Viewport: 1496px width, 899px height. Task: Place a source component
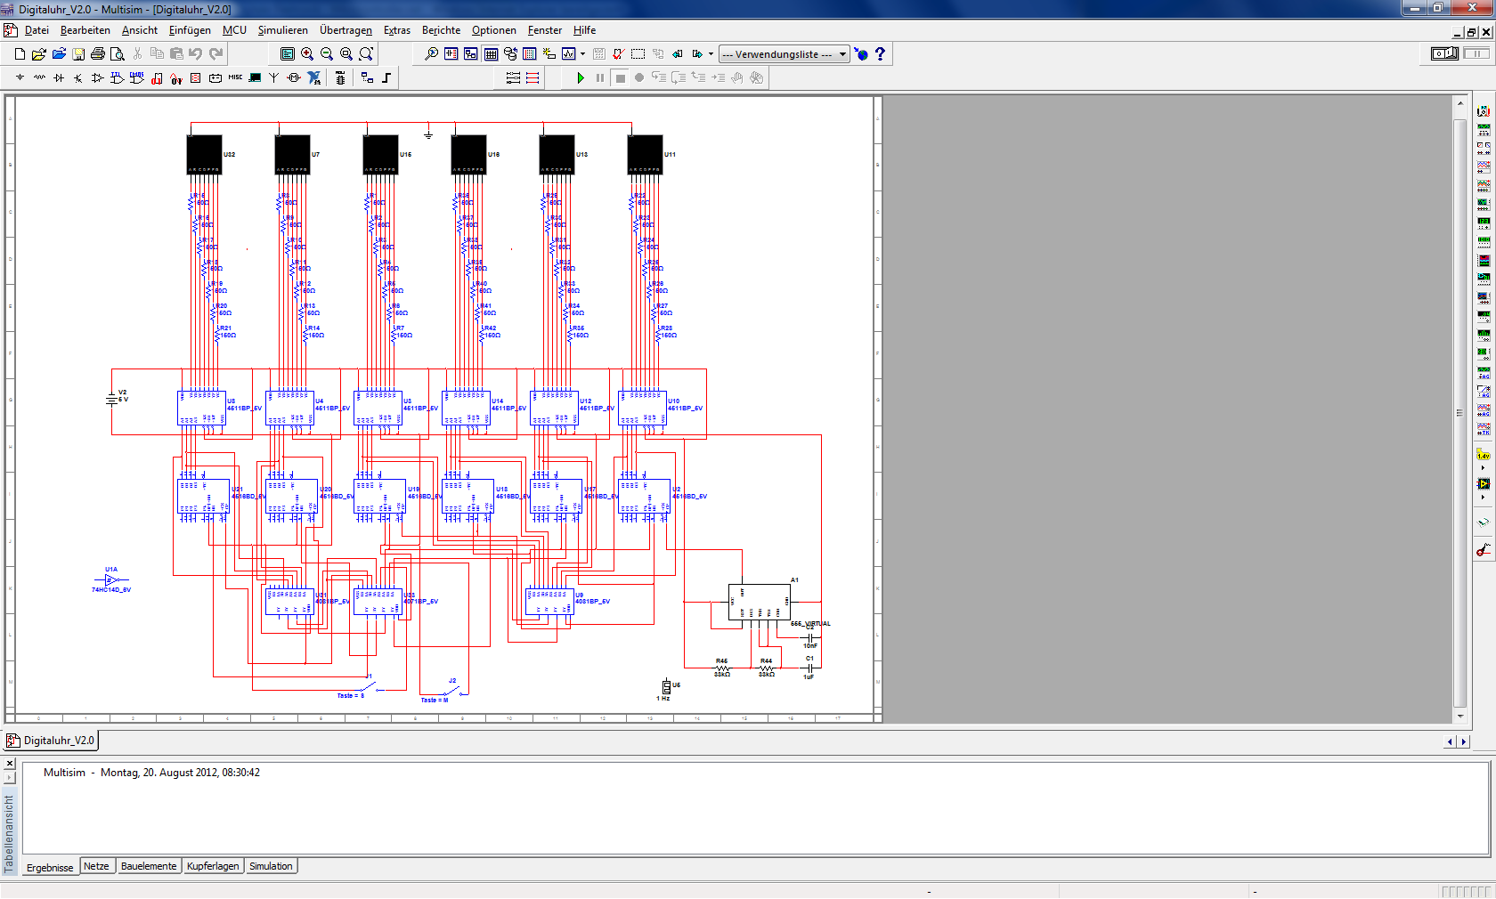(x=20, y=78)
